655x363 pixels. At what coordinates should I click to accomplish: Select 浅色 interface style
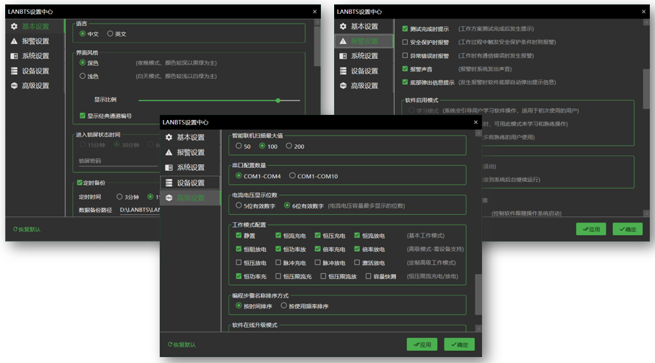[82, 76]
